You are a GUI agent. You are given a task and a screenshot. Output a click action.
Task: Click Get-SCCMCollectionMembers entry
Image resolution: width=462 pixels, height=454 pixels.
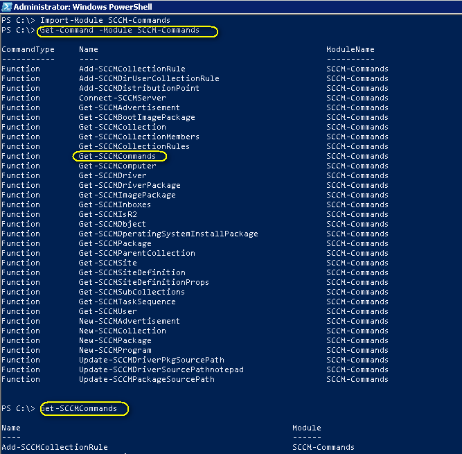(139, 137)
